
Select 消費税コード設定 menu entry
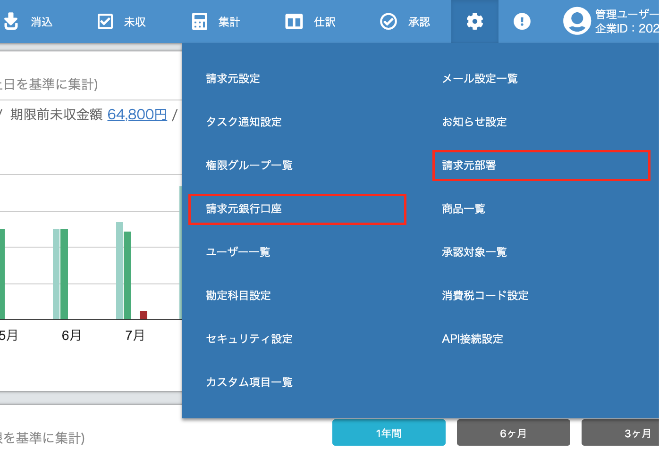tap(485, 296)
